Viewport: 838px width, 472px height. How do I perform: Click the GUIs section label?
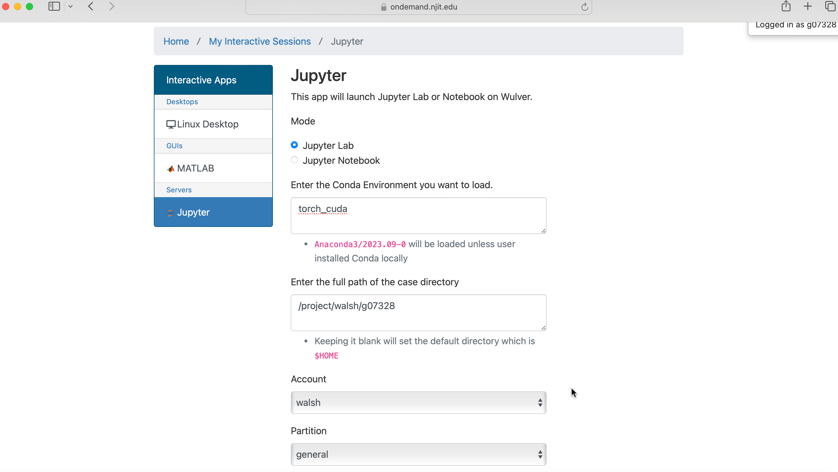coord(174,146)
